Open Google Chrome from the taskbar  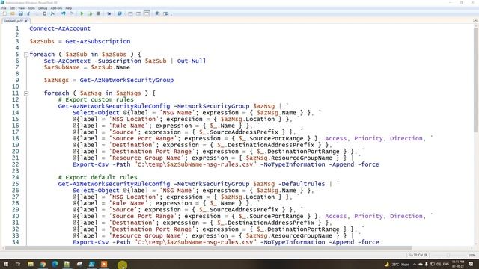tap(43, 264)
